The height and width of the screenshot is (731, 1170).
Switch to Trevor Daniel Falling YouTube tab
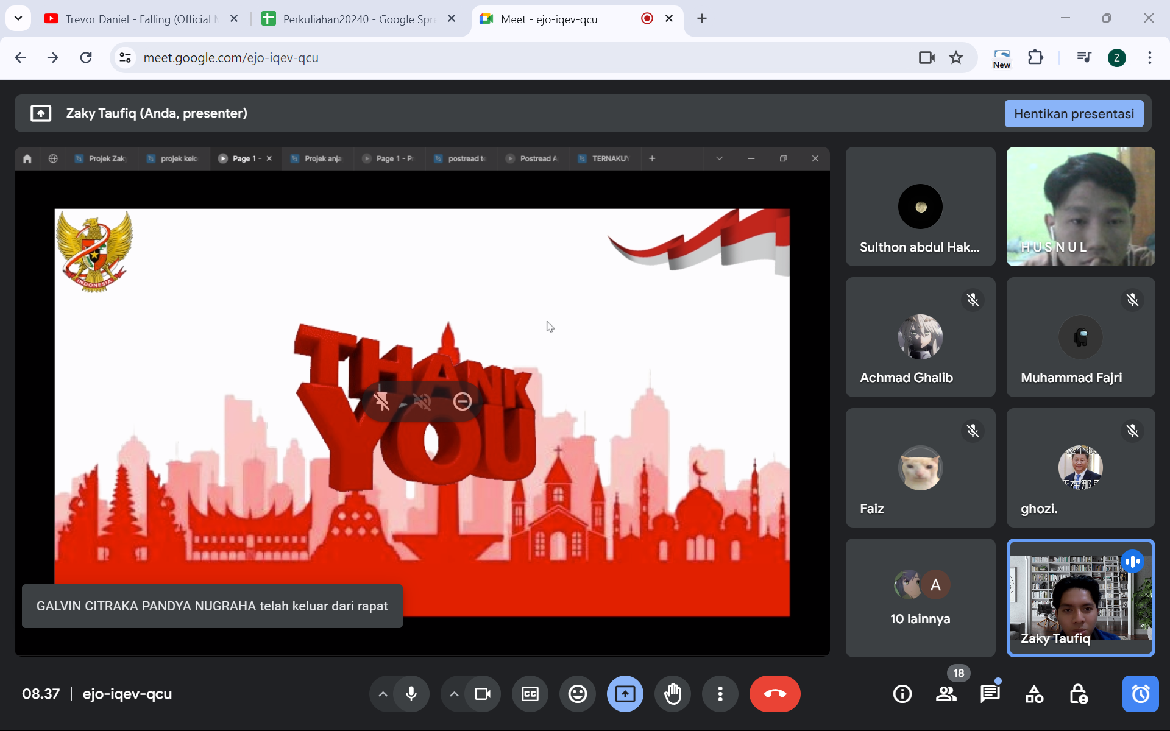pyautogui.click(x=138, y=19)
